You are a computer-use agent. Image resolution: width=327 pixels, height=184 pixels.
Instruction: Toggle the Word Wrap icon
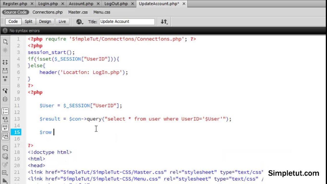pos(5,128)
